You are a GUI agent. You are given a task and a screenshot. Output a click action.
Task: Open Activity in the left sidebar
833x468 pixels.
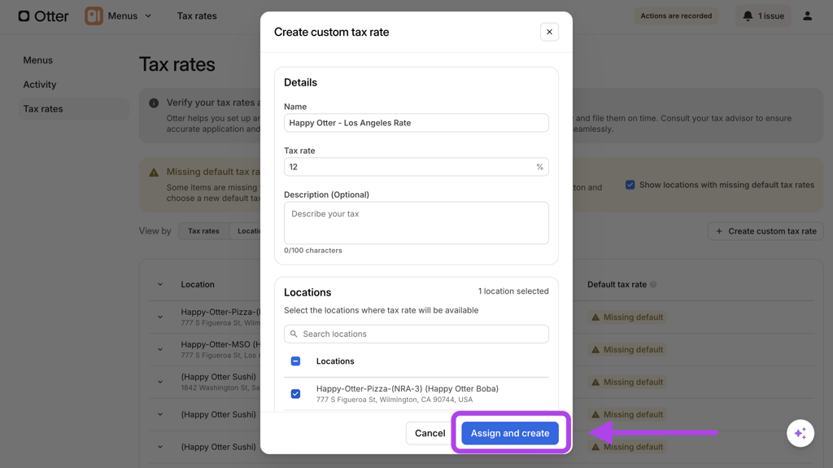[40, 85]
